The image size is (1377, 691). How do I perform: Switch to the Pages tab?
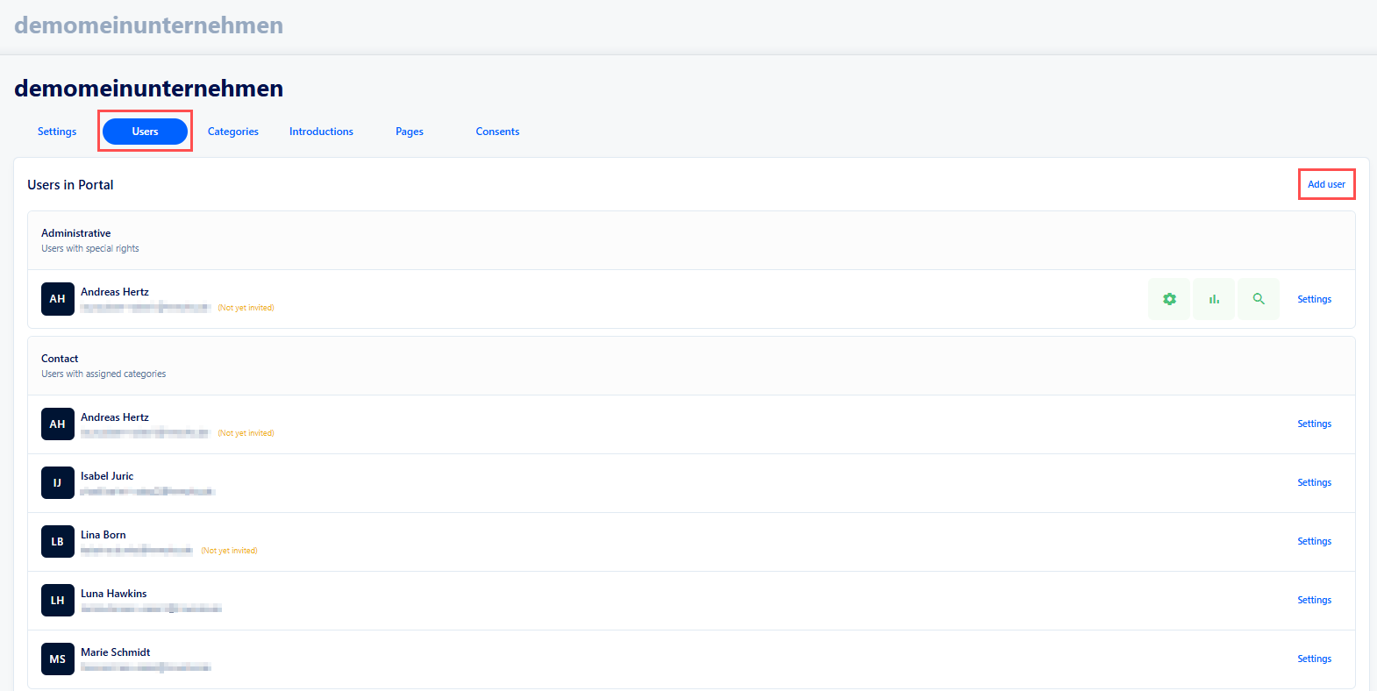pyautogui.click(x=410, y=132)
